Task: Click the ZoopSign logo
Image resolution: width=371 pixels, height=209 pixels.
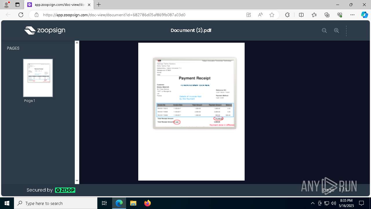Action: tap(45, 30)
